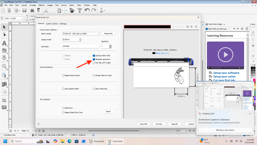Click the Save disk icon
The image size is (257, 145).
[24, 11]
